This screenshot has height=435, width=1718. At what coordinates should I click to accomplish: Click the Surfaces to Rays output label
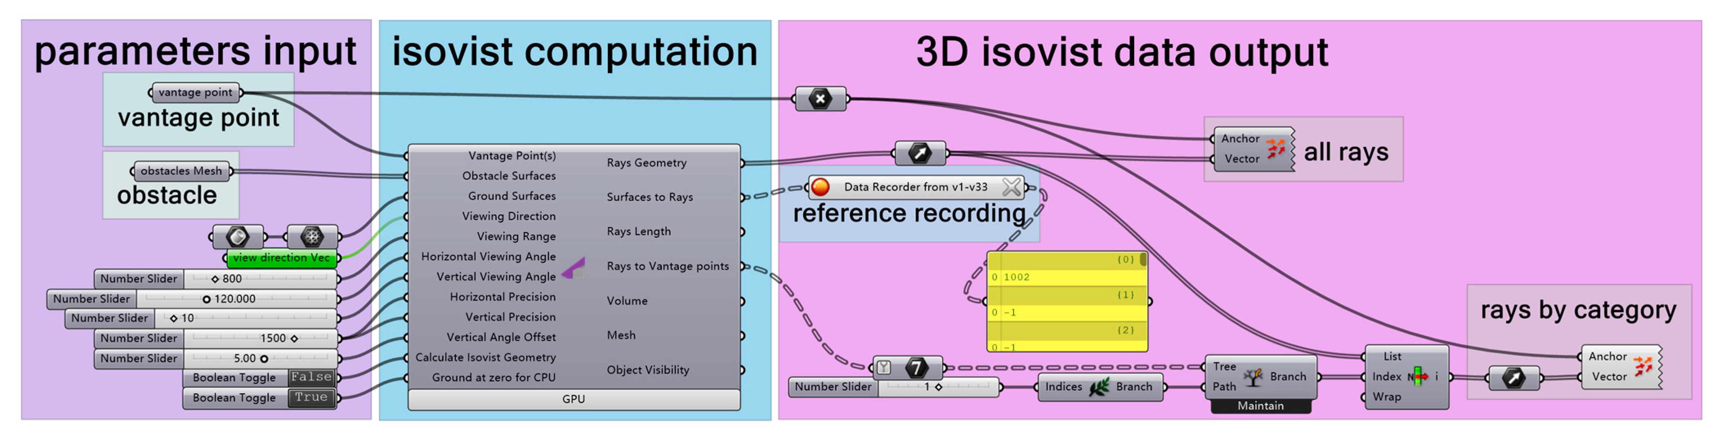click(650, 197)
